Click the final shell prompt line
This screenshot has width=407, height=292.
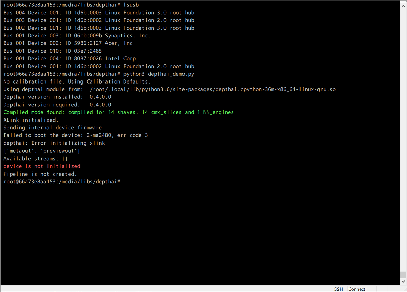(61, 181)
